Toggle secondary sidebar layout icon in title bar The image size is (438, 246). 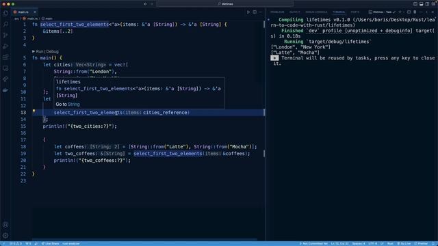[x=427, y=4]
